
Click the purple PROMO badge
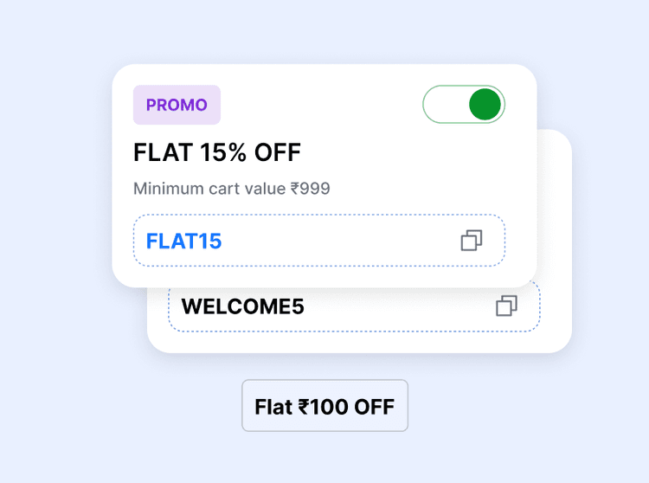point(177,105)
